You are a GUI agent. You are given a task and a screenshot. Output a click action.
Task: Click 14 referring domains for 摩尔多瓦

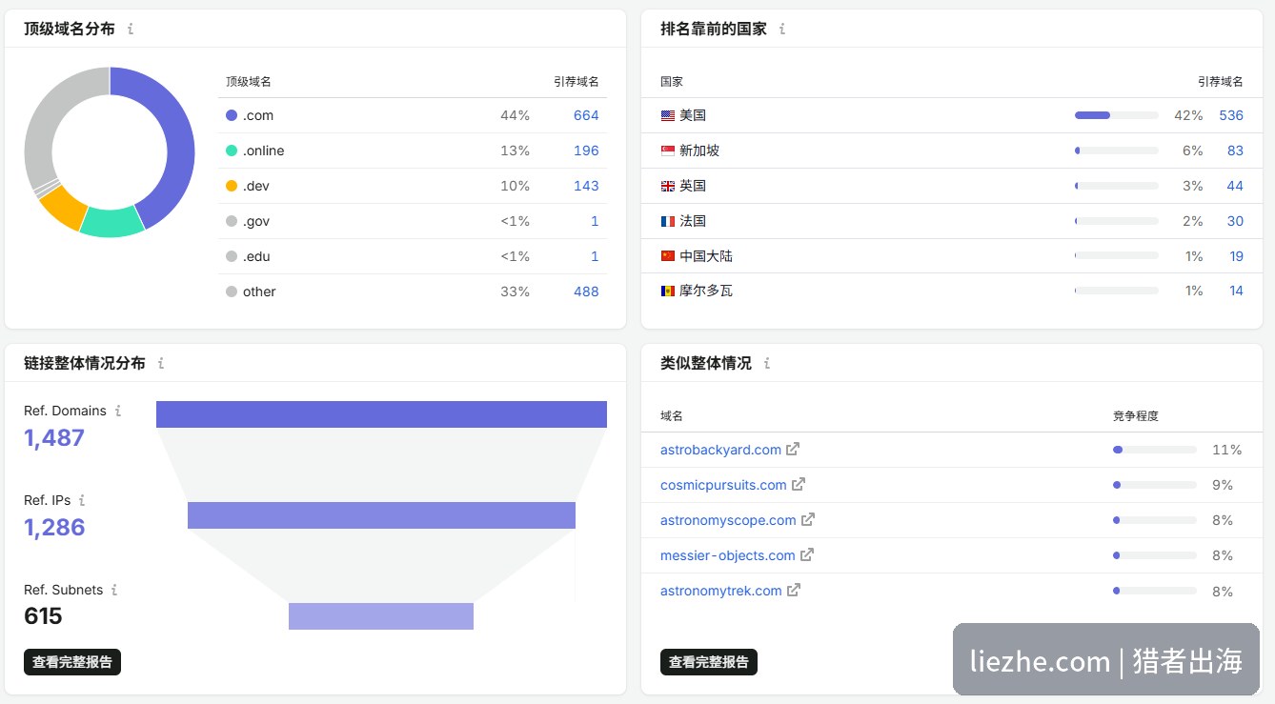pyautogui.click(x=1236, y=291)
